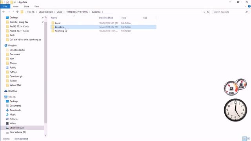The height and width of the screenshot is (141, 251).
Task: Open the Tudien folder
Action: coord(13,81)
